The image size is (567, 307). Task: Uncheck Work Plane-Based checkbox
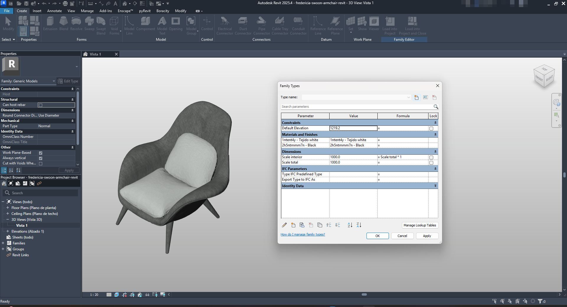(41, 153)
